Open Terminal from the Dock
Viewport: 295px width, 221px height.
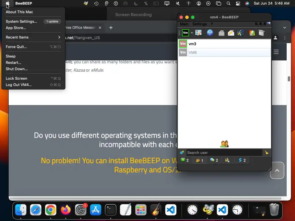[x=110, y=210]
